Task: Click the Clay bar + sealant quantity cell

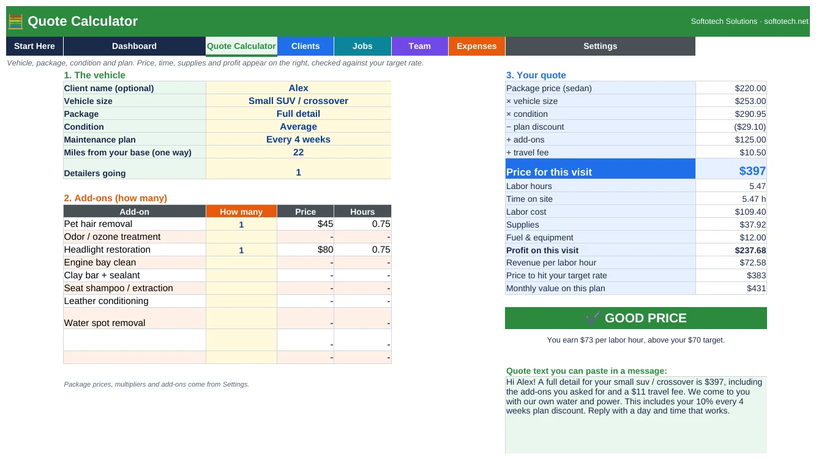Action: point(241,276)
